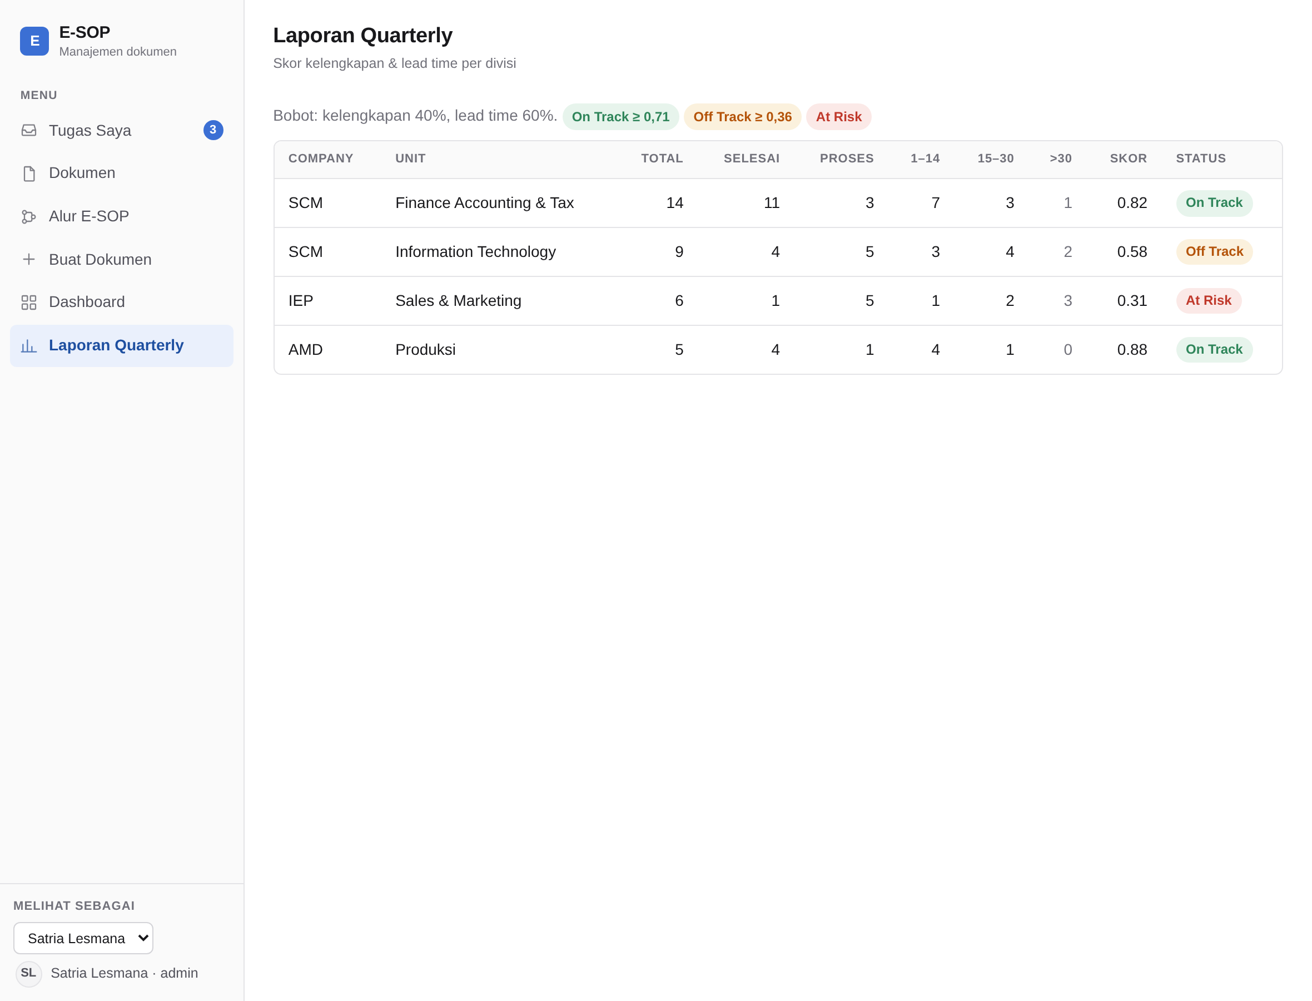Click the bar chart icon beside Laporan Quarterly
Image resolution: width=1312 pixels, height=1001 pixels.
28,345
